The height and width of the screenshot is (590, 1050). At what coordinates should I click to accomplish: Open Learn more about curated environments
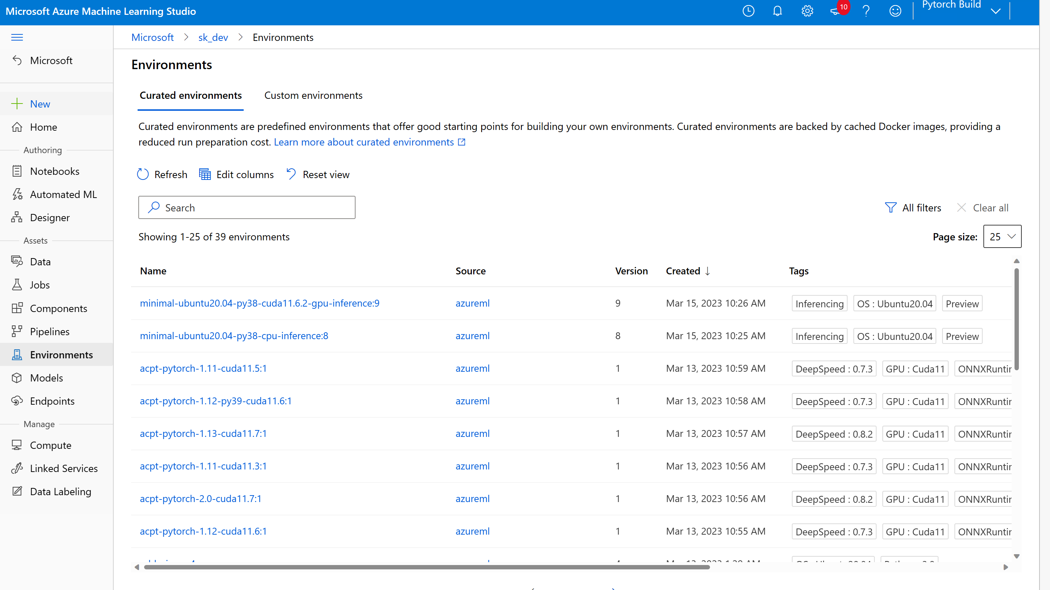(364, 142)
